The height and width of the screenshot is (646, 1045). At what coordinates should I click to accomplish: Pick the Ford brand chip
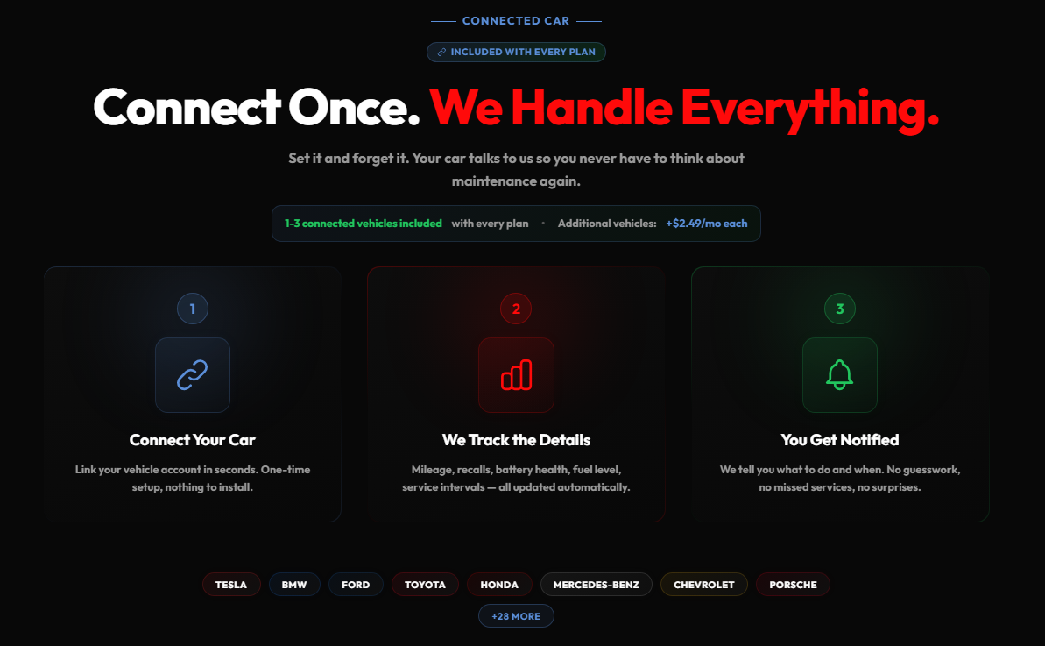click(356, 585)
